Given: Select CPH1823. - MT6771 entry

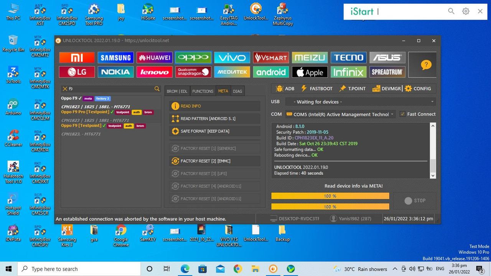Looking at the screenshot, I should [81, 134].
